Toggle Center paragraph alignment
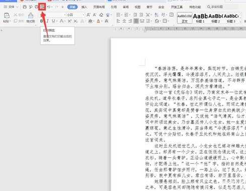 coord(124,21)
